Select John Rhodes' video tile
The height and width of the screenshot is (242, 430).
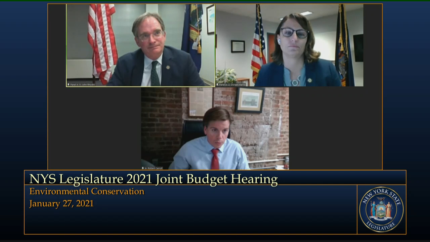(140, 45)
